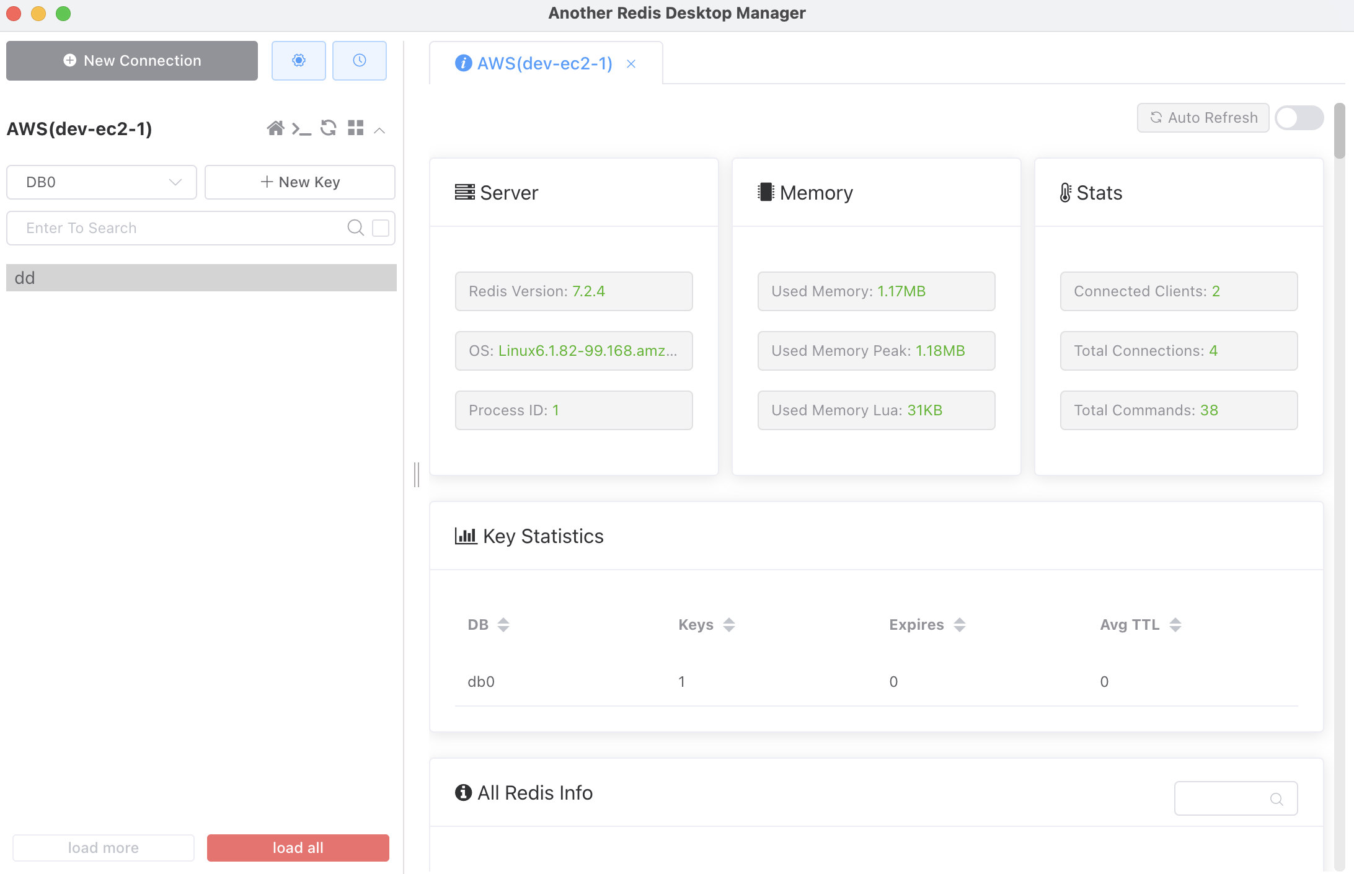Tick the exact search checkbox
This screenshot has width=1354, height=874.
pos(381,228)
